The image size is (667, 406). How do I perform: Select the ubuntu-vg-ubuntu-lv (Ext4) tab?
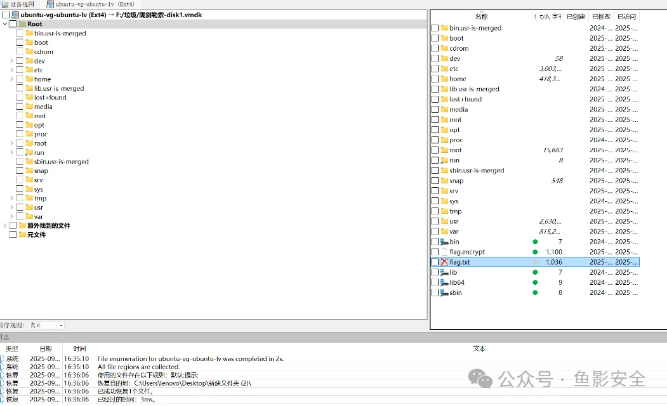pyautogui.click(x=91, y=4)
